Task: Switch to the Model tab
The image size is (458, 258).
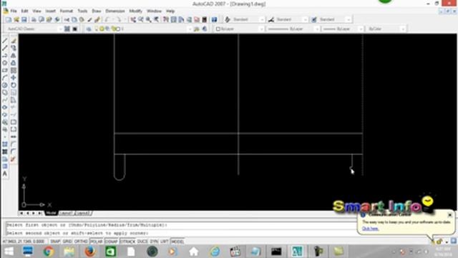Action: [x=51, y=214]
